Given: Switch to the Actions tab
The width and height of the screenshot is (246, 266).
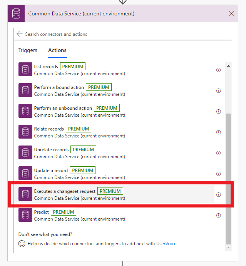Looking at the screenshot, I should (x=57, y=50).
